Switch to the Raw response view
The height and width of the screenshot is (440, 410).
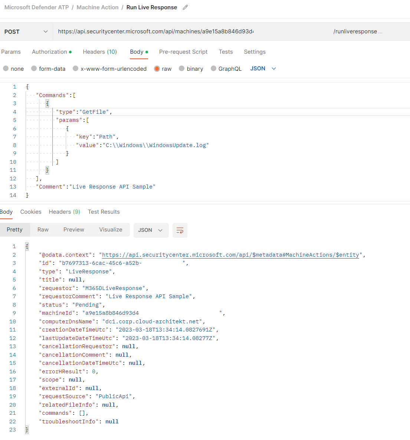click(43, 230)
